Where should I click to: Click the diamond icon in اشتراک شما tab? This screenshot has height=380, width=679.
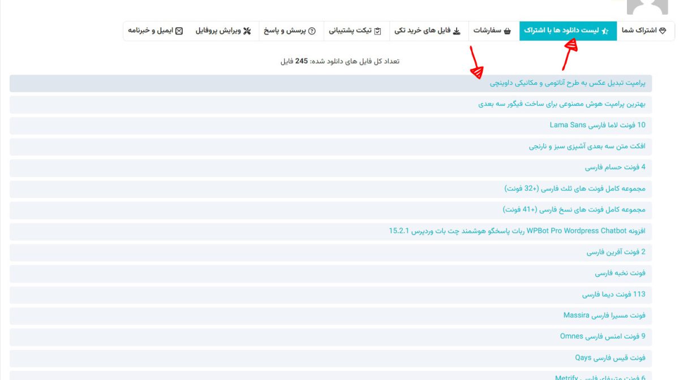click(x=663, y=31)
